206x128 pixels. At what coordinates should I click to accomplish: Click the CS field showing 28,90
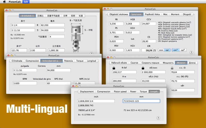149,41
